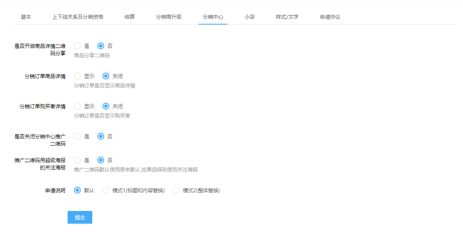Switch to the 基本 tab
This screenshot has width=463, height=236.
(x=26, y=17)
